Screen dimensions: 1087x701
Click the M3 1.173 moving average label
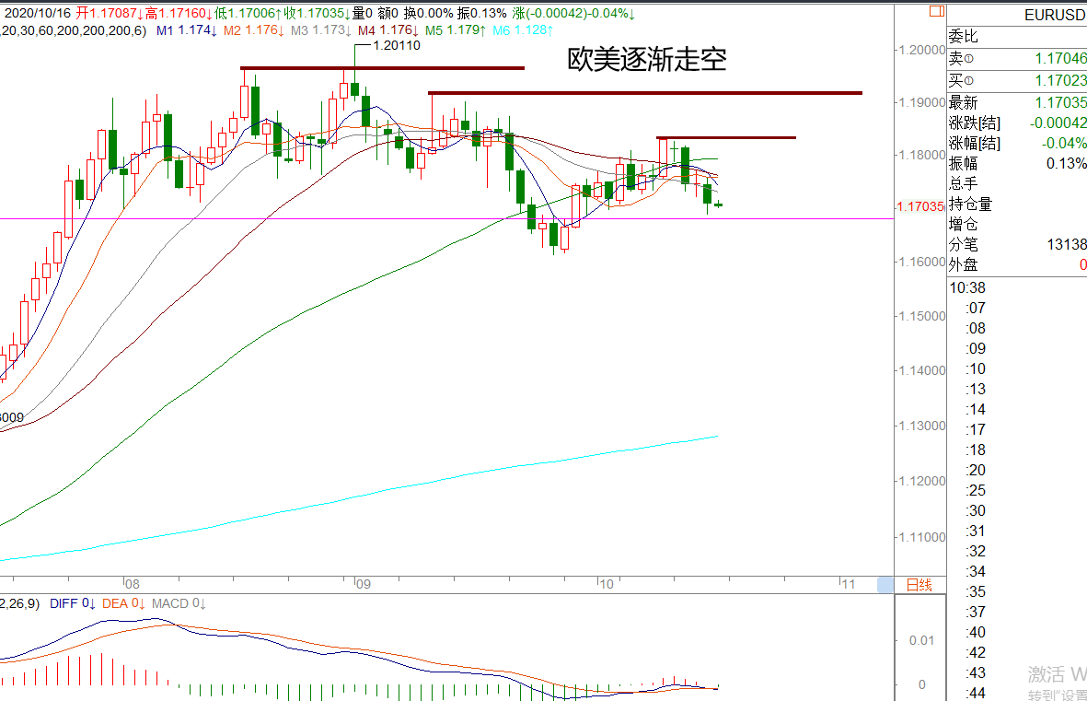[321, 30]
